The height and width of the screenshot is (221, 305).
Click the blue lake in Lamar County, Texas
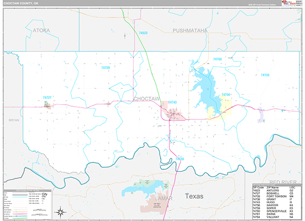pyautogui.click(x=143, y=188)
